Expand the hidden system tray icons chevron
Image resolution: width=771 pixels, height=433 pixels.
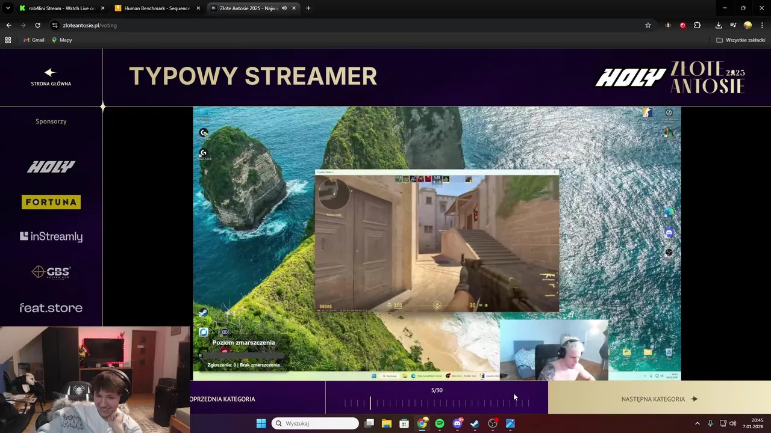[x=698, y=423]
